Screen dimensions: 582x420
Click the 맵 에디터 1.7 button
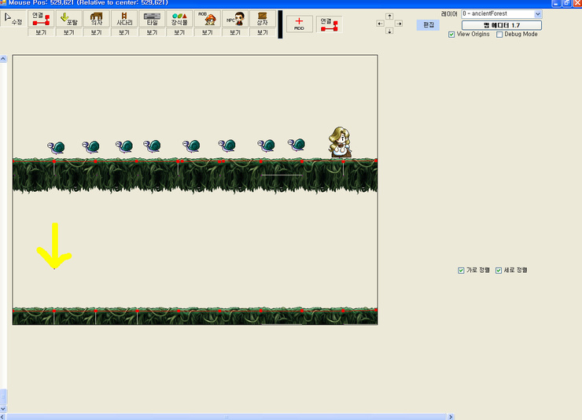(x=502, y=25)
